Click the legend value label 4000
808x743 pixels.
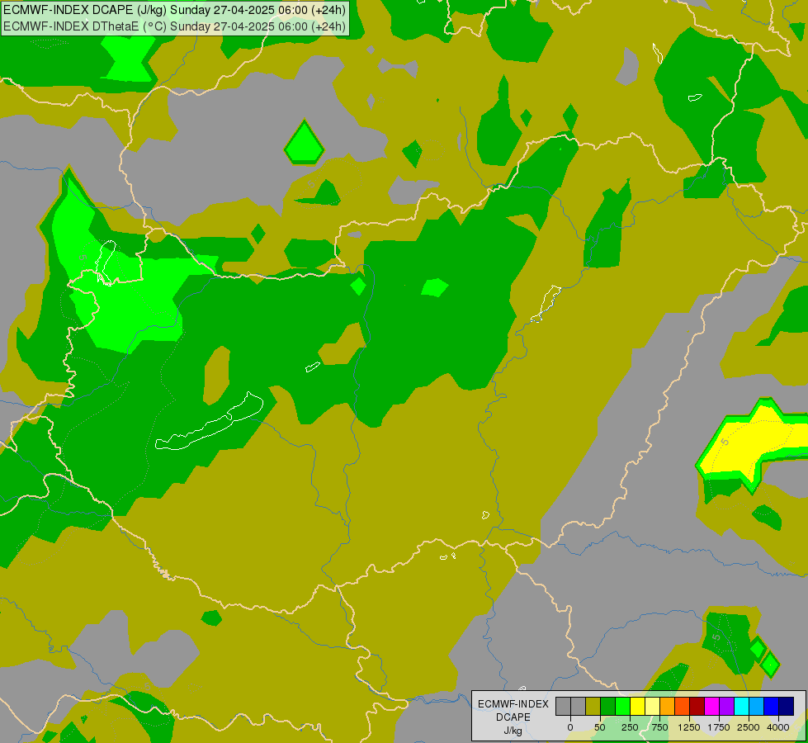[778, 727]
